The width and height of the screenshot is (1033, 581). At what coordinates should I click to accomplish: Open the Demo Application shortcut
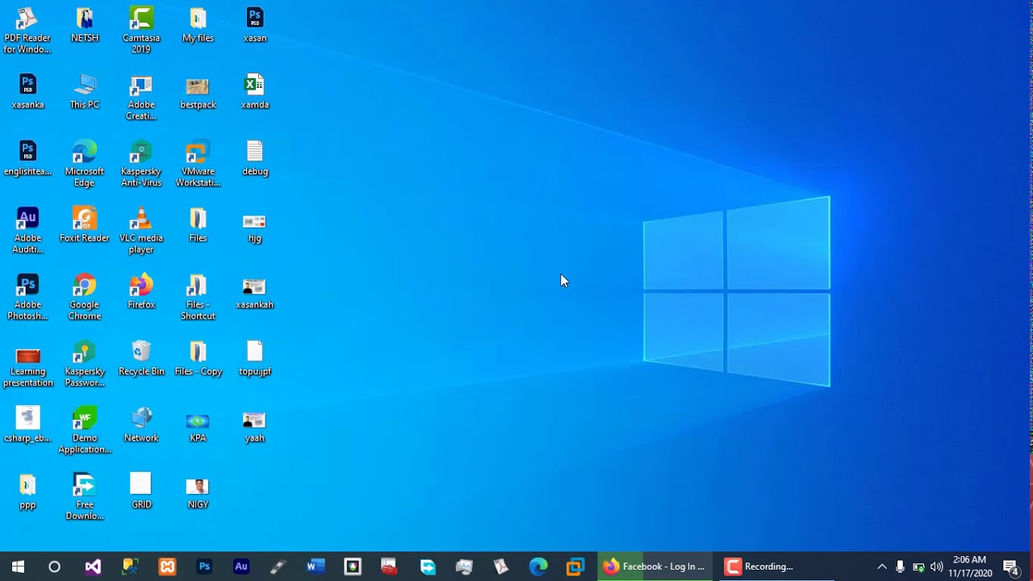85,432
